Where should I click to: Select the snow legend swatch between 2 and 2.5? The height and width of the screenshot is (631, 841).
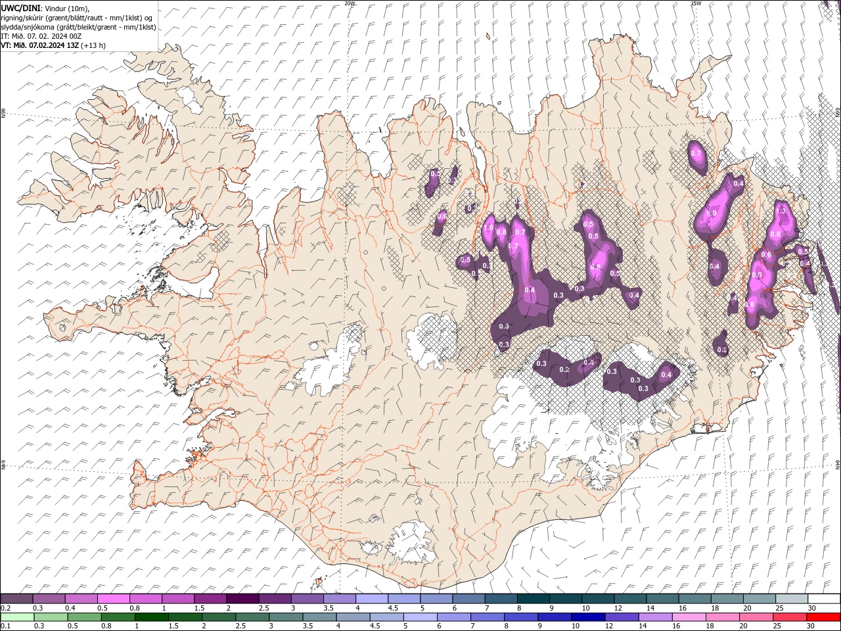click(242, 599)
